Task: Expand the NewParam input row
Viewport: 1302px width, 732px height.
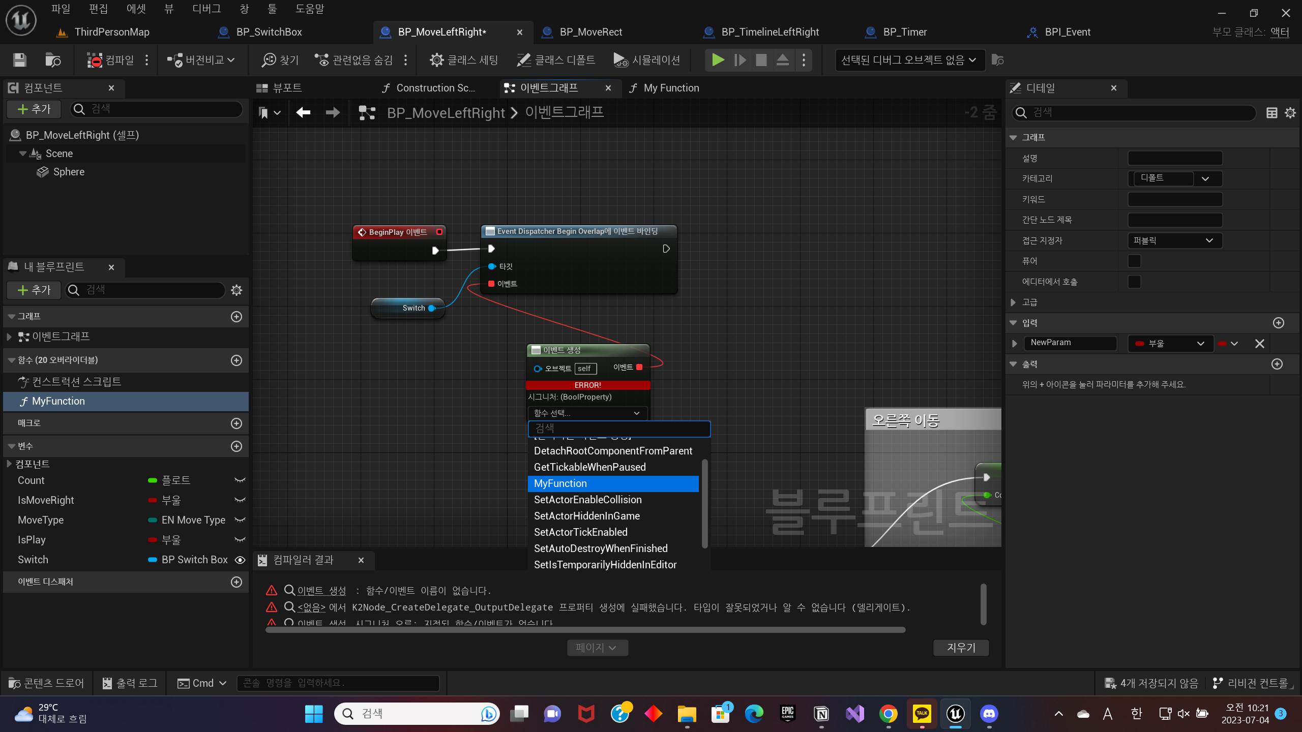Action: pos(1015,344)
